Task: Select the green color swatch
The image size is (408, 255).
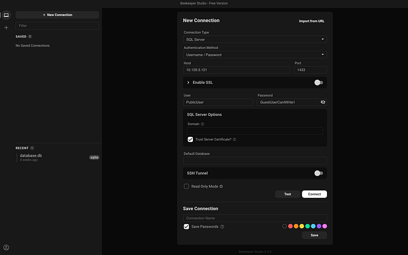Action: (x=308, y=226)
